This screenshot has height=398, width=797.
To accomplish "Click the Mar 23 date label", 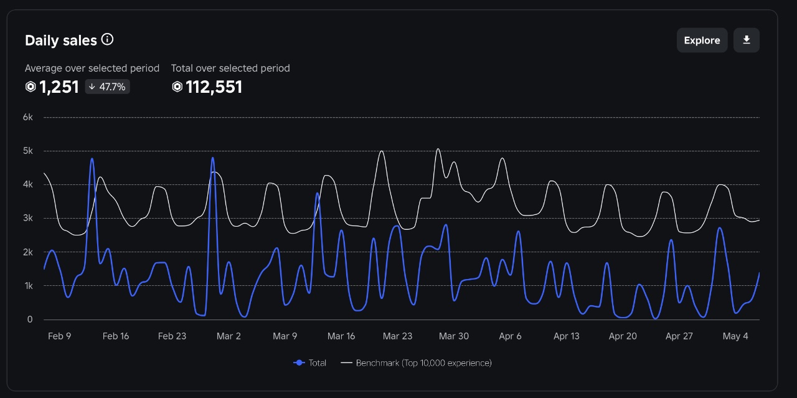I will [x=398, y=336].
